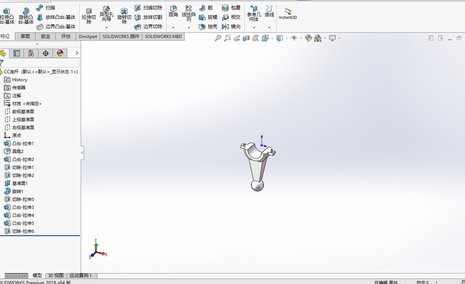Select the 原点 origin tree item
465x284 pixels.
(12, 136)
